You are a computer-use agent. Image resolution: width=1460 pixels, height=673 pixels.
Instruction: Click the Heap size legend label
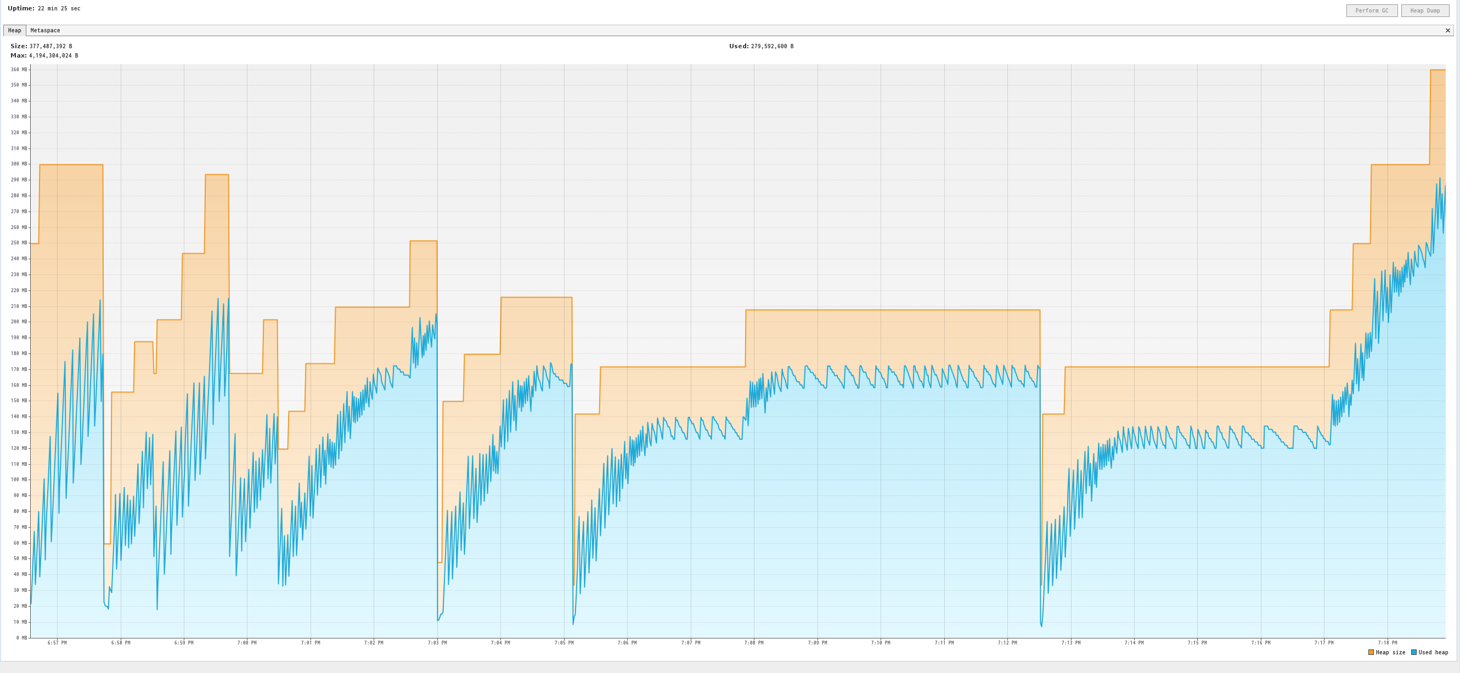1390,653
